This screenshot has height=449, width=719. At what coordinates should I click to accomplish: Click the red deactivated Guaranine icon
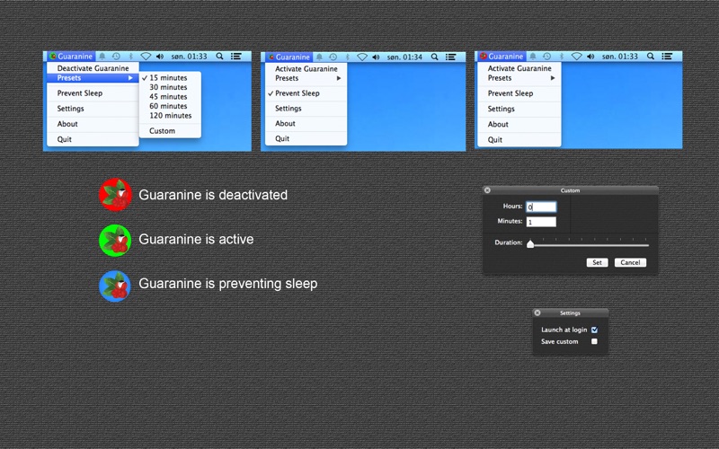click(x=116, y=195)
